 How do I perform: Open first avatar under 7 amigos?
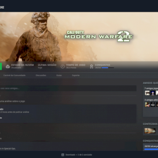coord(147,93)
